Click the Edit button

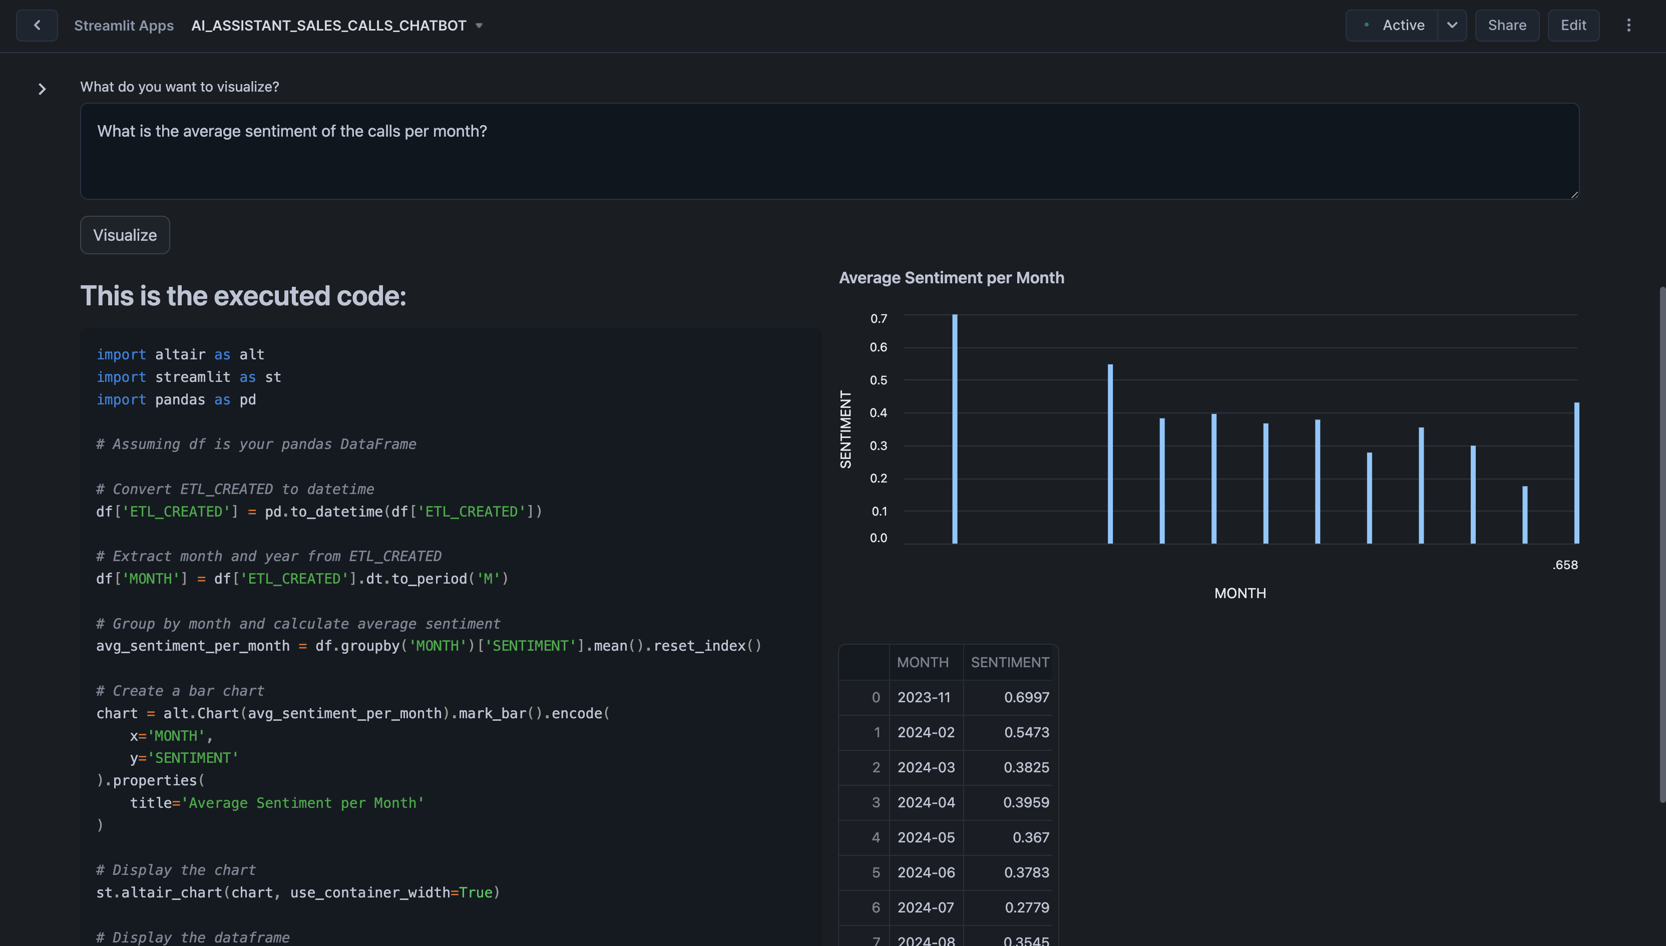click(x=1573, y=26)
